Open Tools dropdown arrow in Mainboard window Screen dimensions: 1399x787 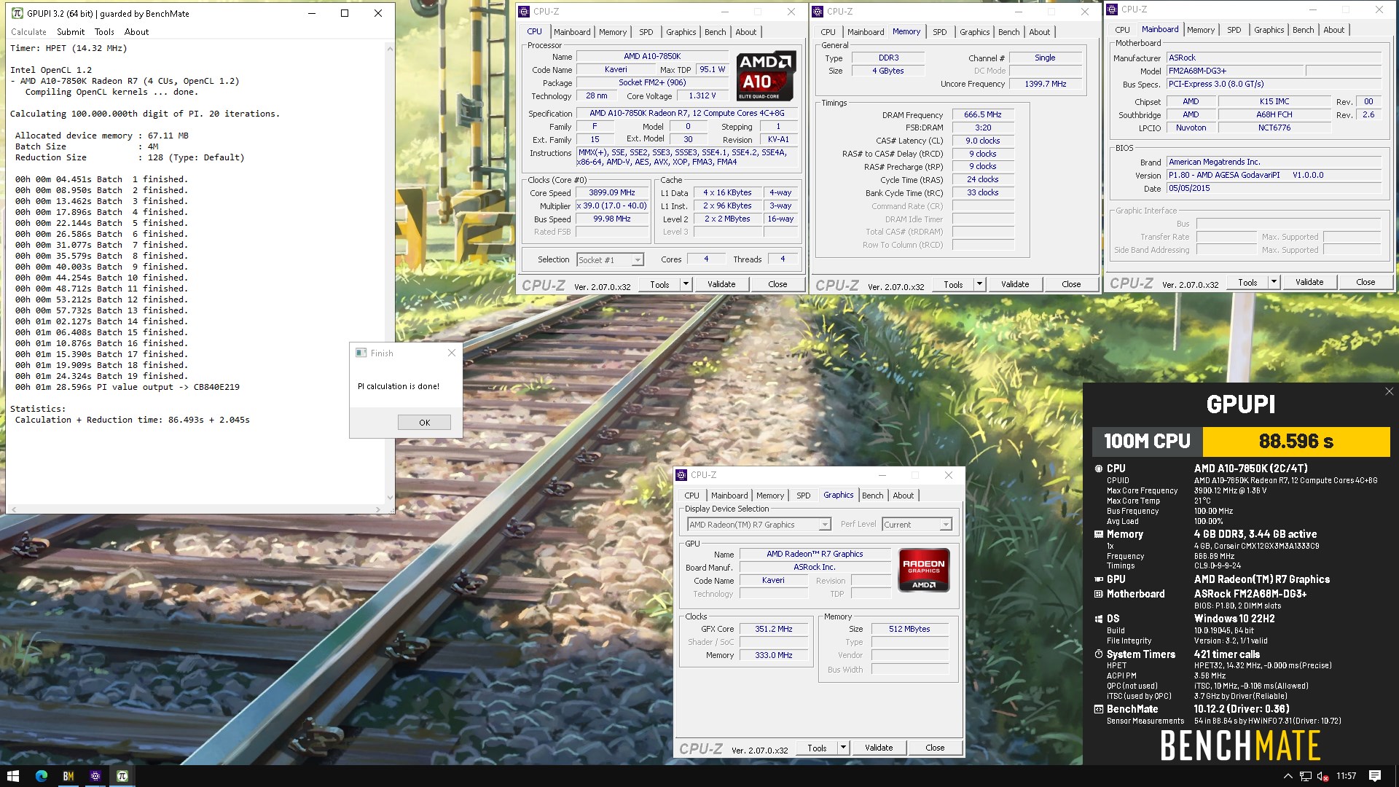point(1274,282)
